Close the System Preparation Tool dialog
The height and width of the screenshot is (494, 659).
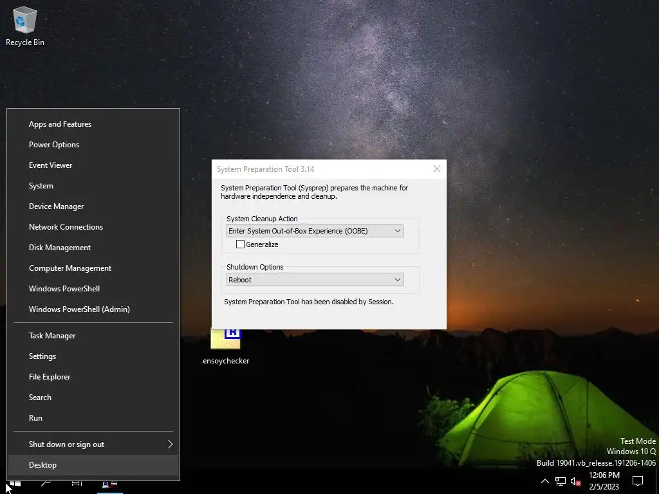(437, 169)
